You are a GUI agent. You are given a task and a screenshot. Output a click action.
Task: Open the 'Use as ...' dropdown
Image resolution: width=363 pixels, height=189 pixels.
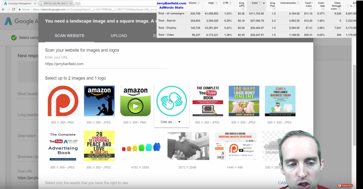pos(171,122)
